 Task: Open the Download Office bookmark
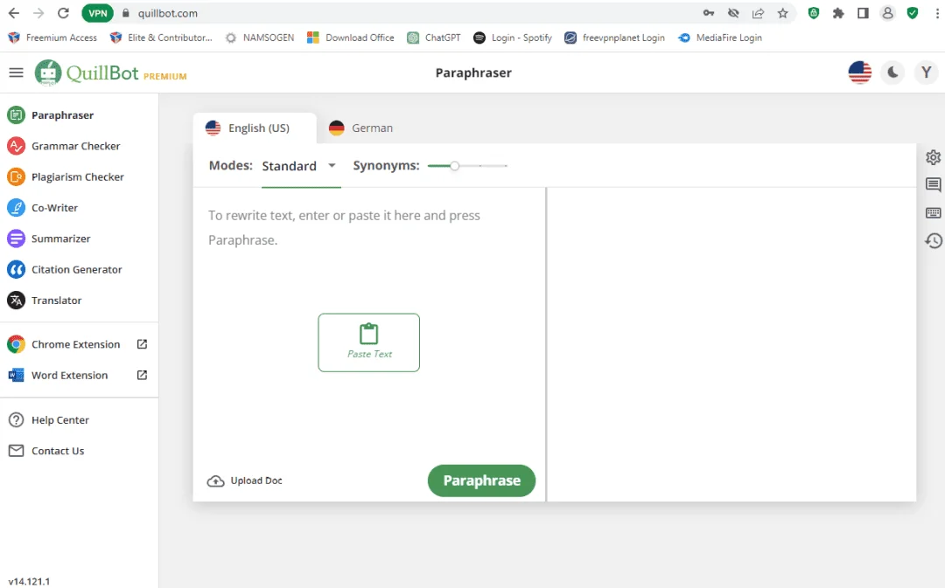tap(351, 38)
